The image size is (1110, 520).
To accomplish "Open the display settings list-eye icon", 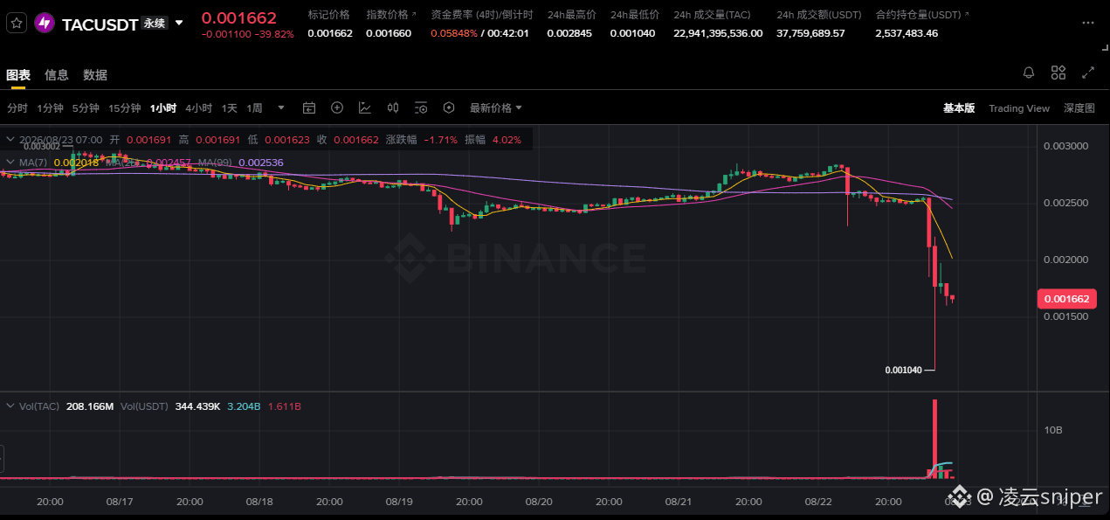I will [x=421, y=108].
